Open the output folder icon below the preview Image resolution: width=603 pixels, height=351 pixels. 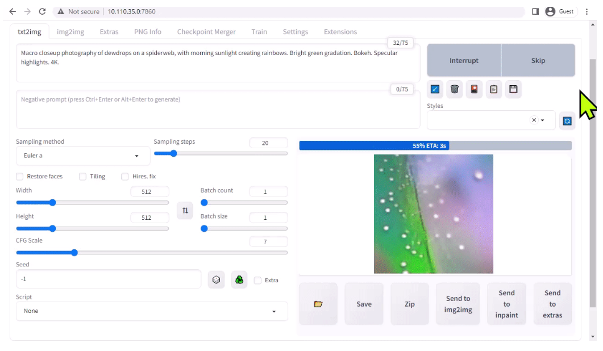coord(318,303)
